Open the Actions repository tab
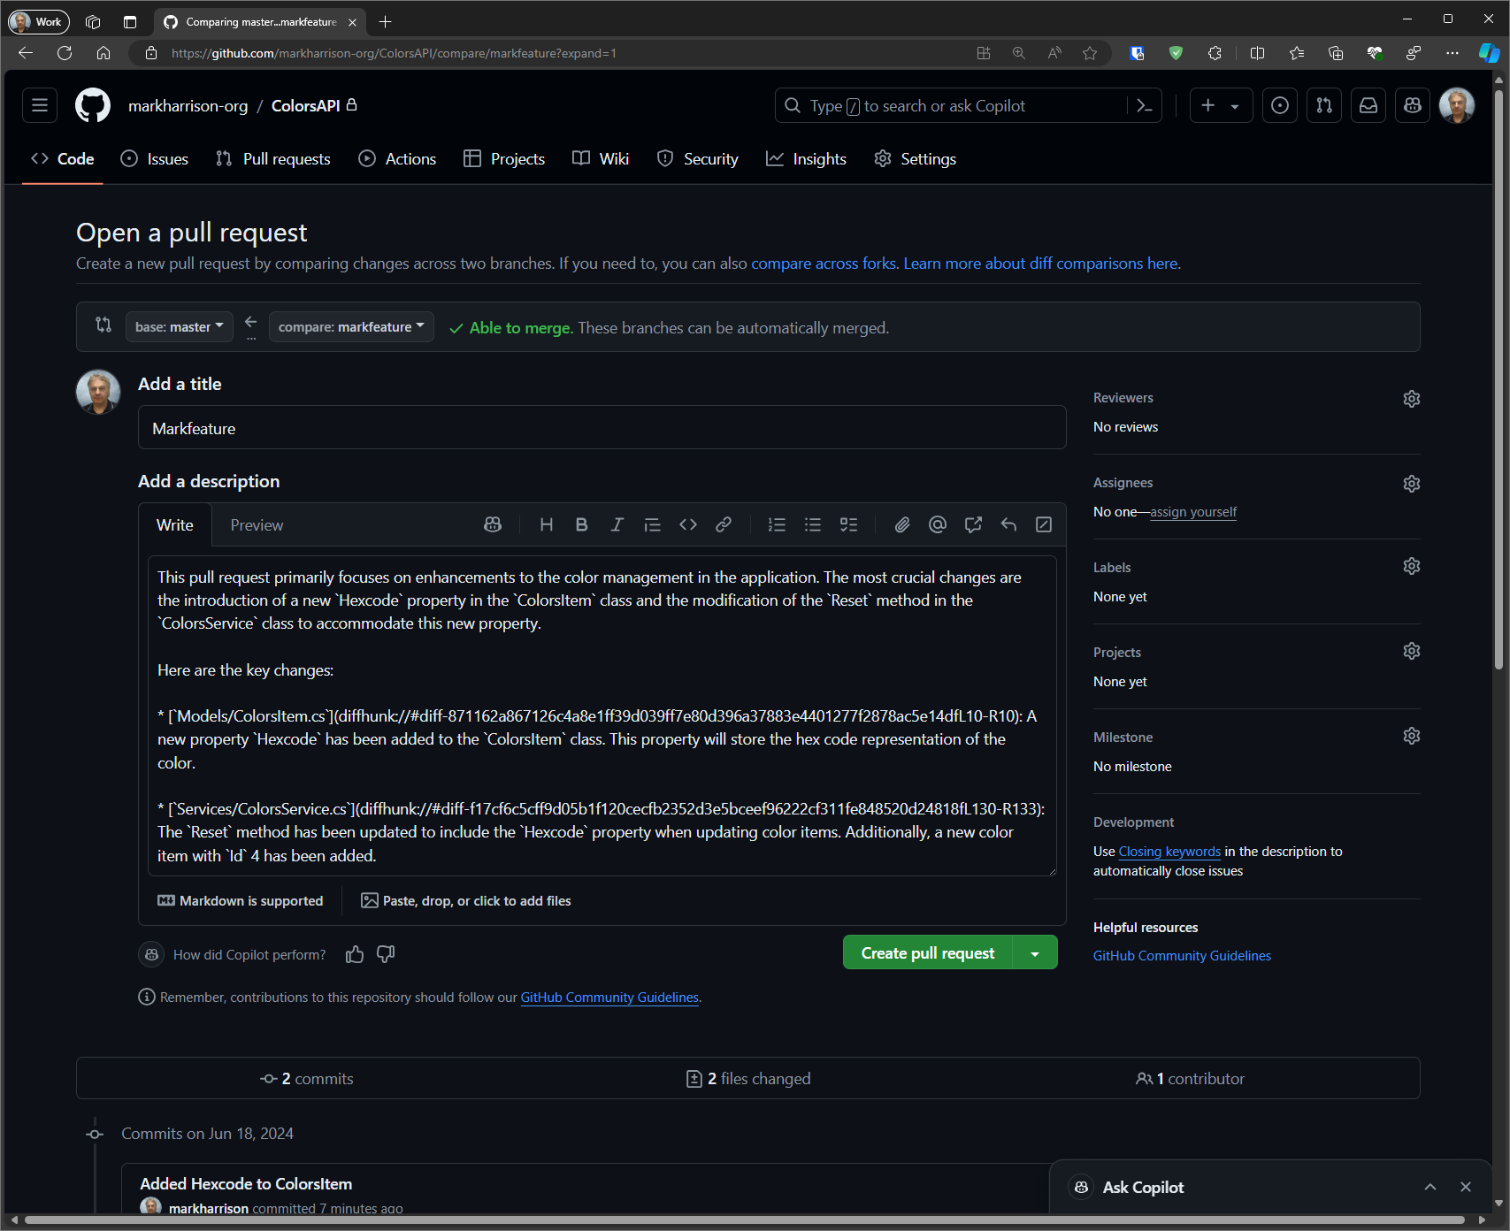The width and height of the screenshot is (1510, 1231). click(397, 159)
